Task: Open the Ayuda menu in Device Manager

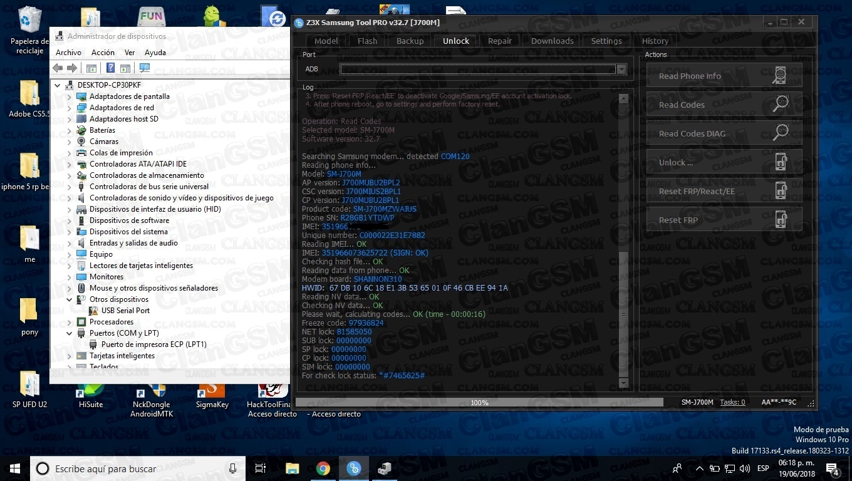Action: 155,53
